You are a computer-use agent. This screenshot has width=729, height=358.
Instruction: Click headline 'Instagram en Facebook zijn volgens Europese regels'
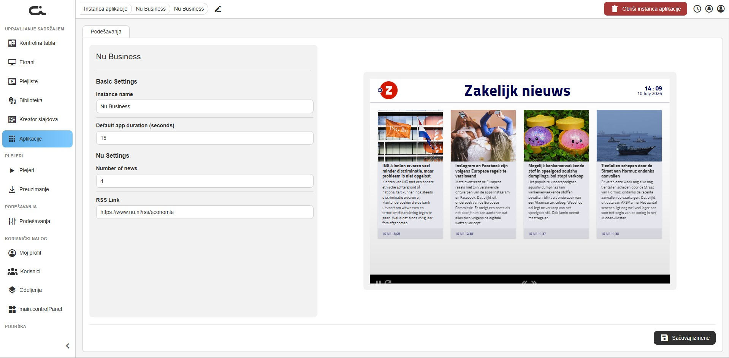[481, 171]
